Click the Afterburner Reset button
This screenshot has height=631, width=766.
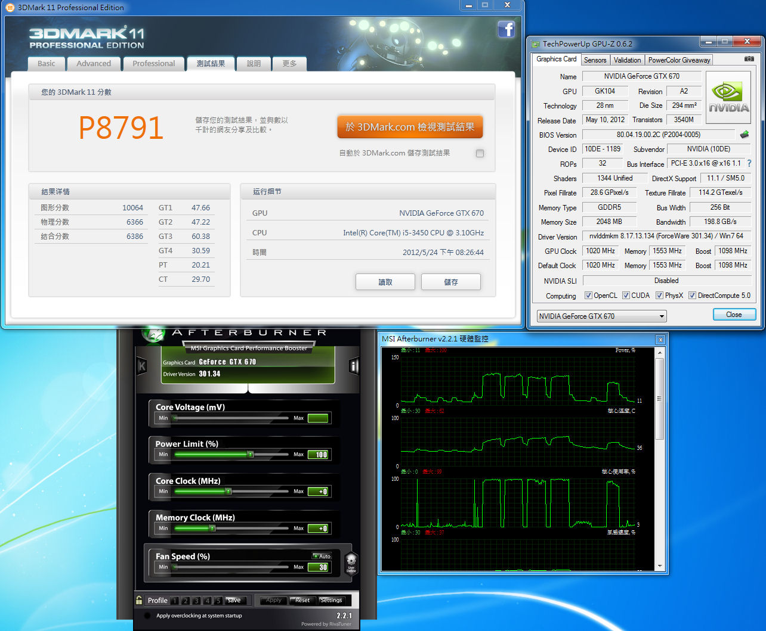302,601
